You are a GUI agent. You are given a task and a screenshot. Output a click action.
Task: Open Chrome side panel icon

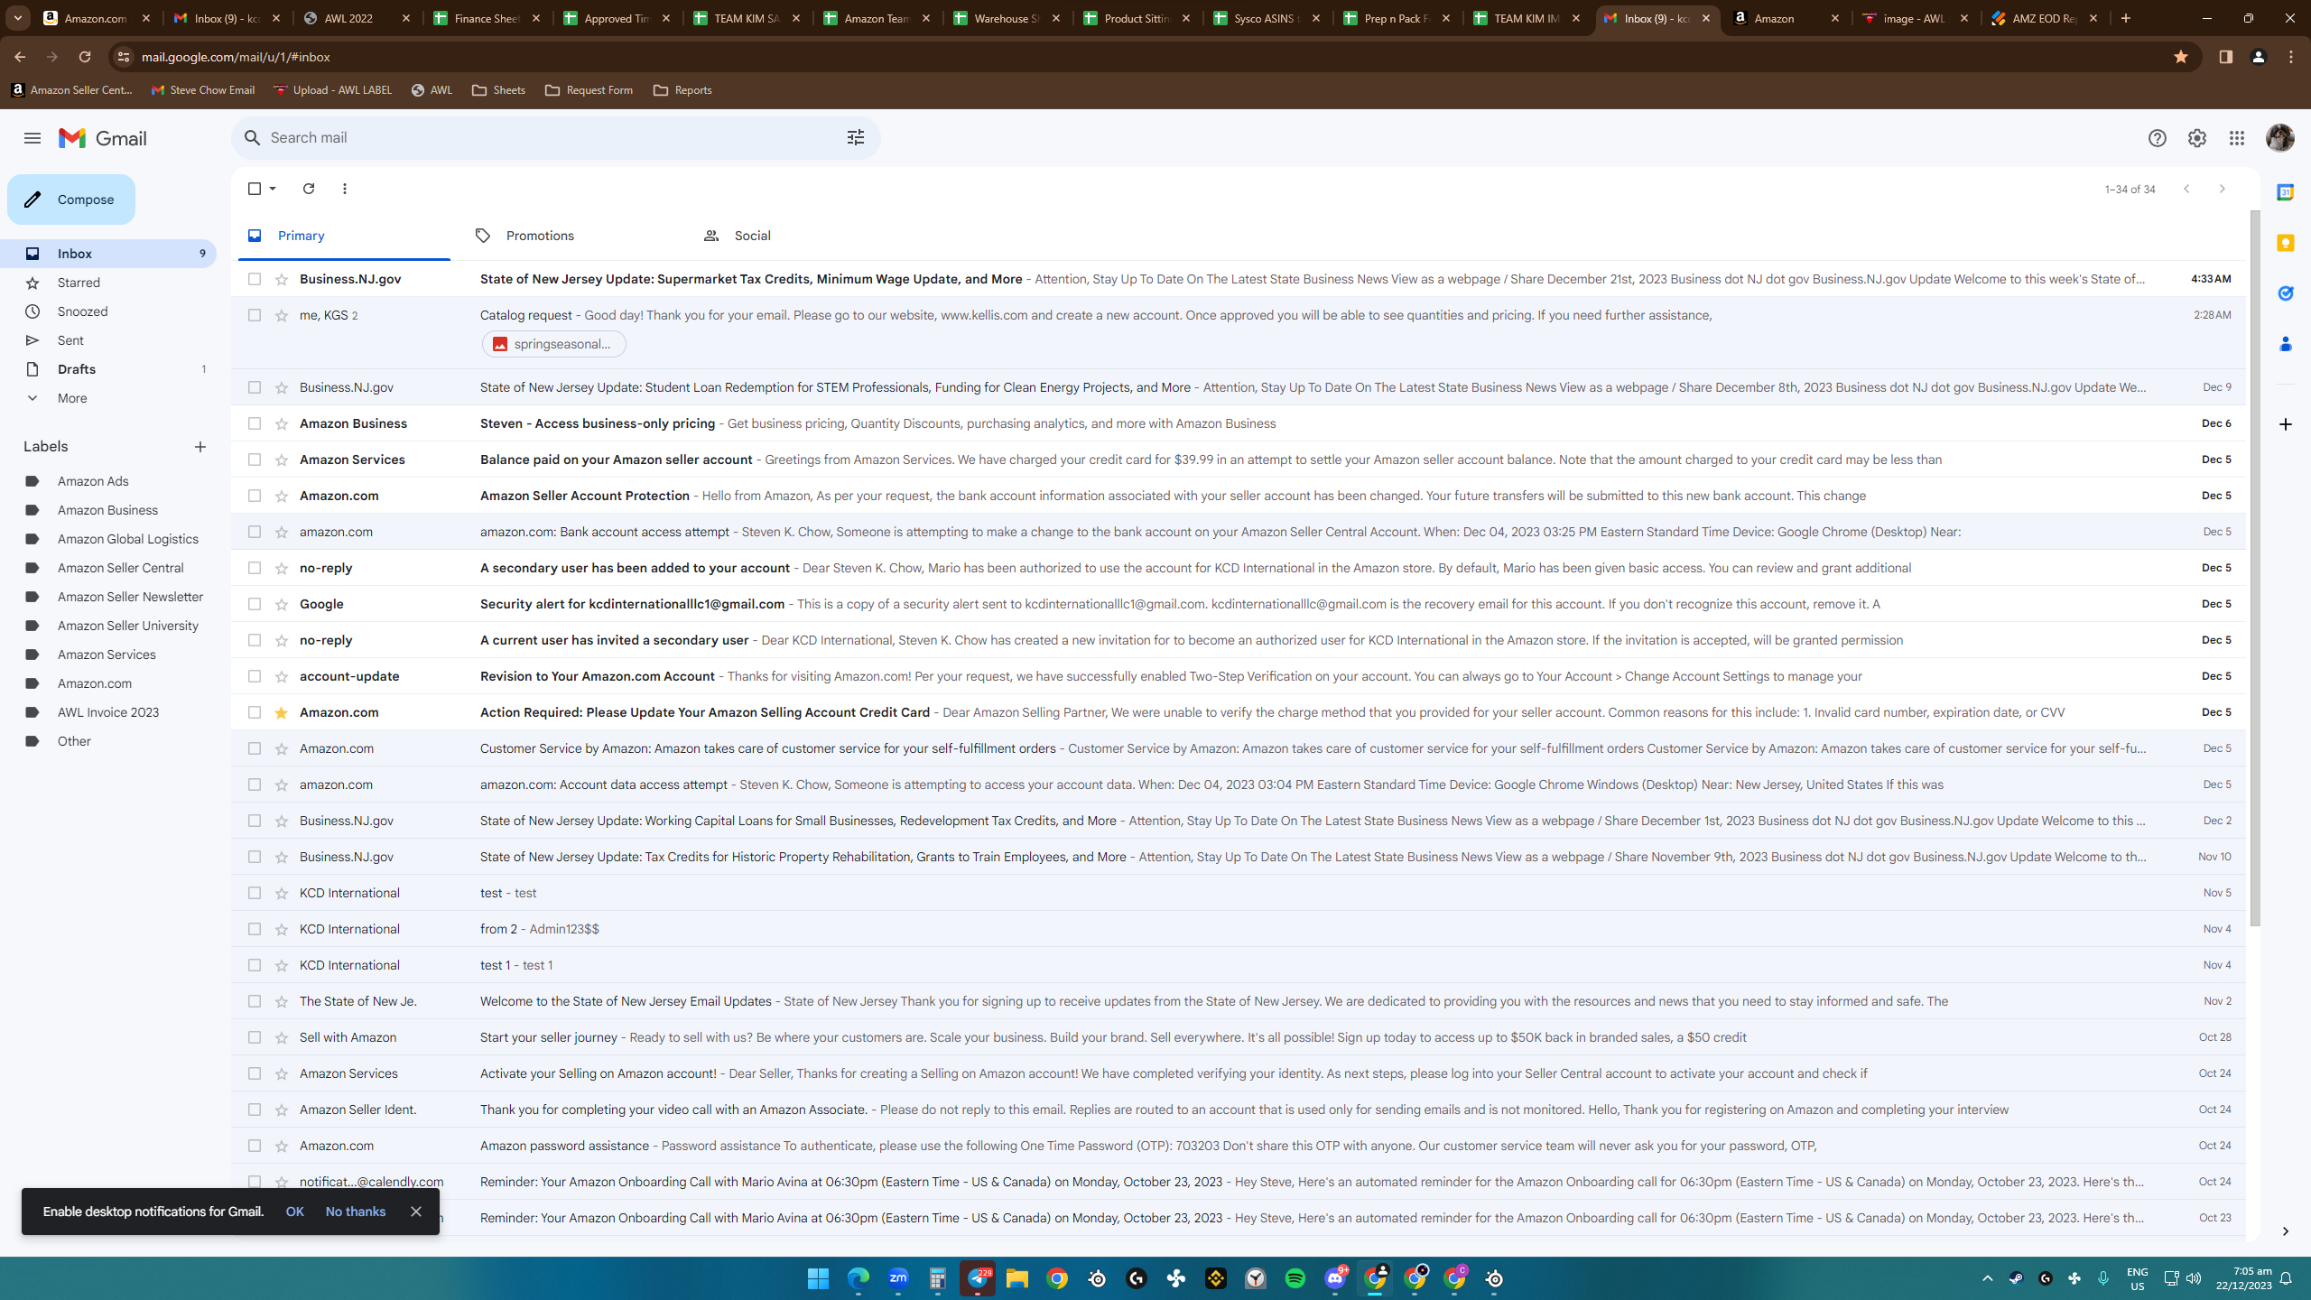[2225, 57]
